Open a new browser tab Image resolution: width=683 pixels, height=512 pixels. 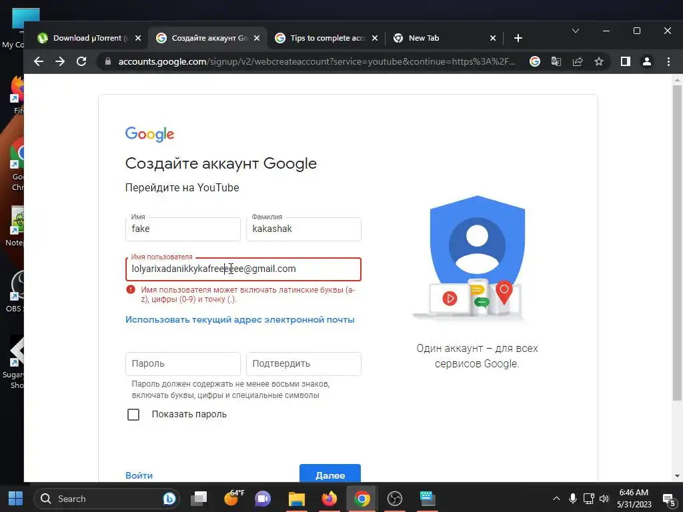[518, 38]
